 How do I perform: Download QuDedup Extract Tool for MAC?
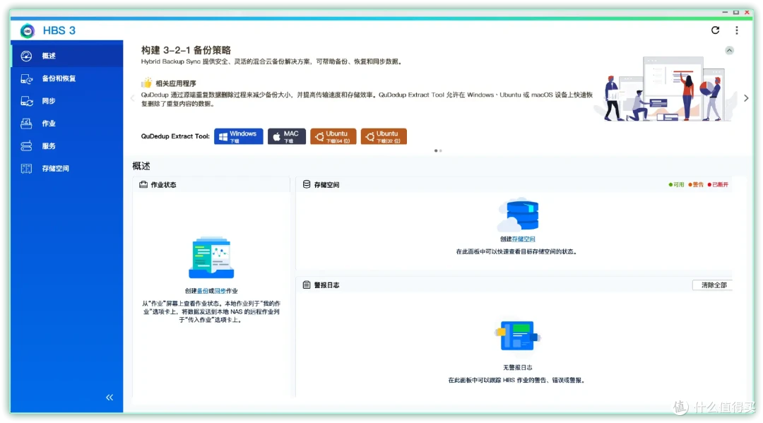pyautogui.click(x=287, y=136)
